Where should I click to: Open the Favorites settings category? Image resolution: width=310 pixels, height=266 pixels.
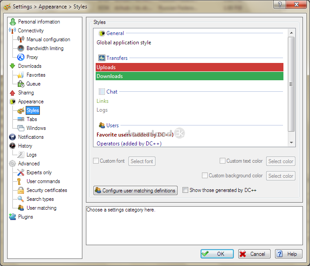tap(35, 75)
